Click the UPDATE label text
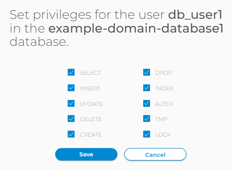This screenshot has height=171, width=232. [x=92, y=104]
